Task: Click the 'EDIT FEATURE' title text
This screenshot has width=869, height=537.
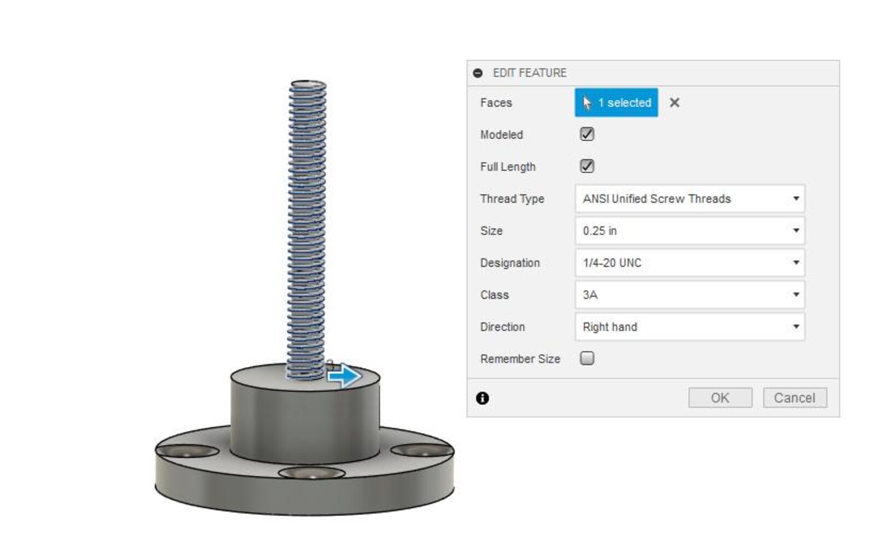Action: [x=529, y=73]
